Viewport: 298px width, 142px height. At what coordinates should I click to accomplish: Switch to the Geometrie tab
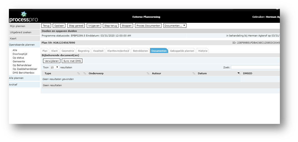[68, 51]
